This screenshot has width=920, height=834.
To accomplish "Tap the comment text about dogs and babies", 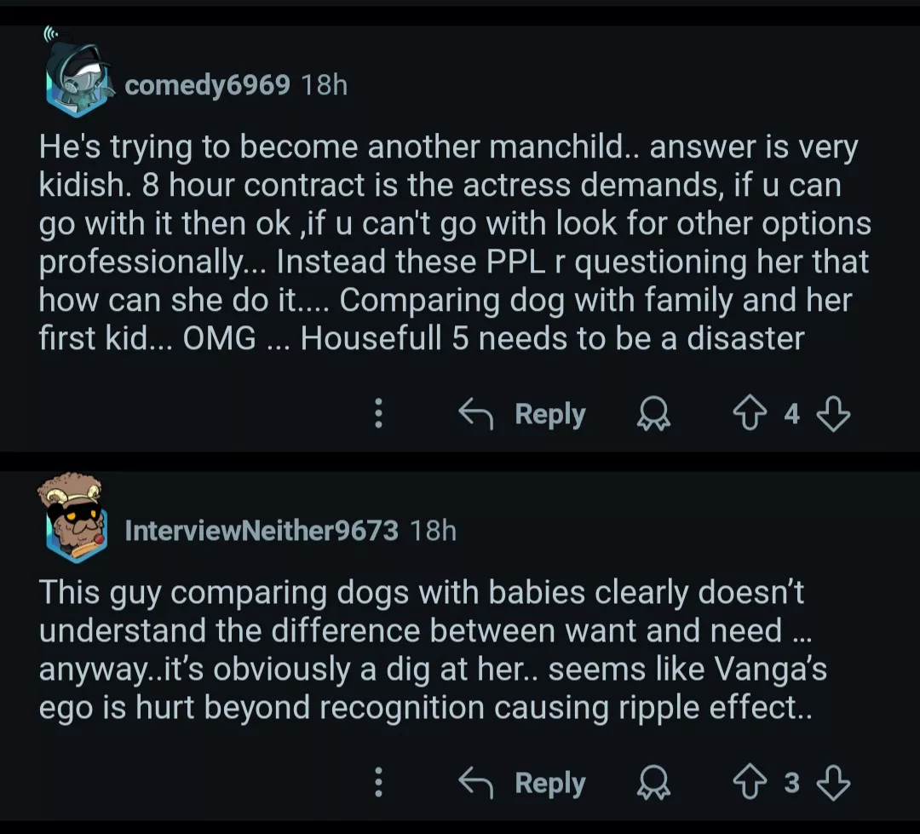I will click(426, 650).
